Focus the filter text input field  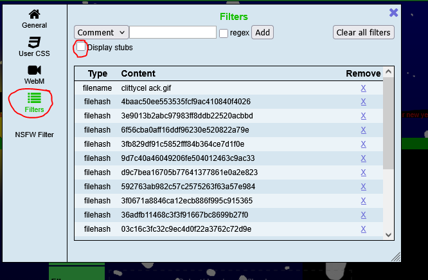(173, 32)
